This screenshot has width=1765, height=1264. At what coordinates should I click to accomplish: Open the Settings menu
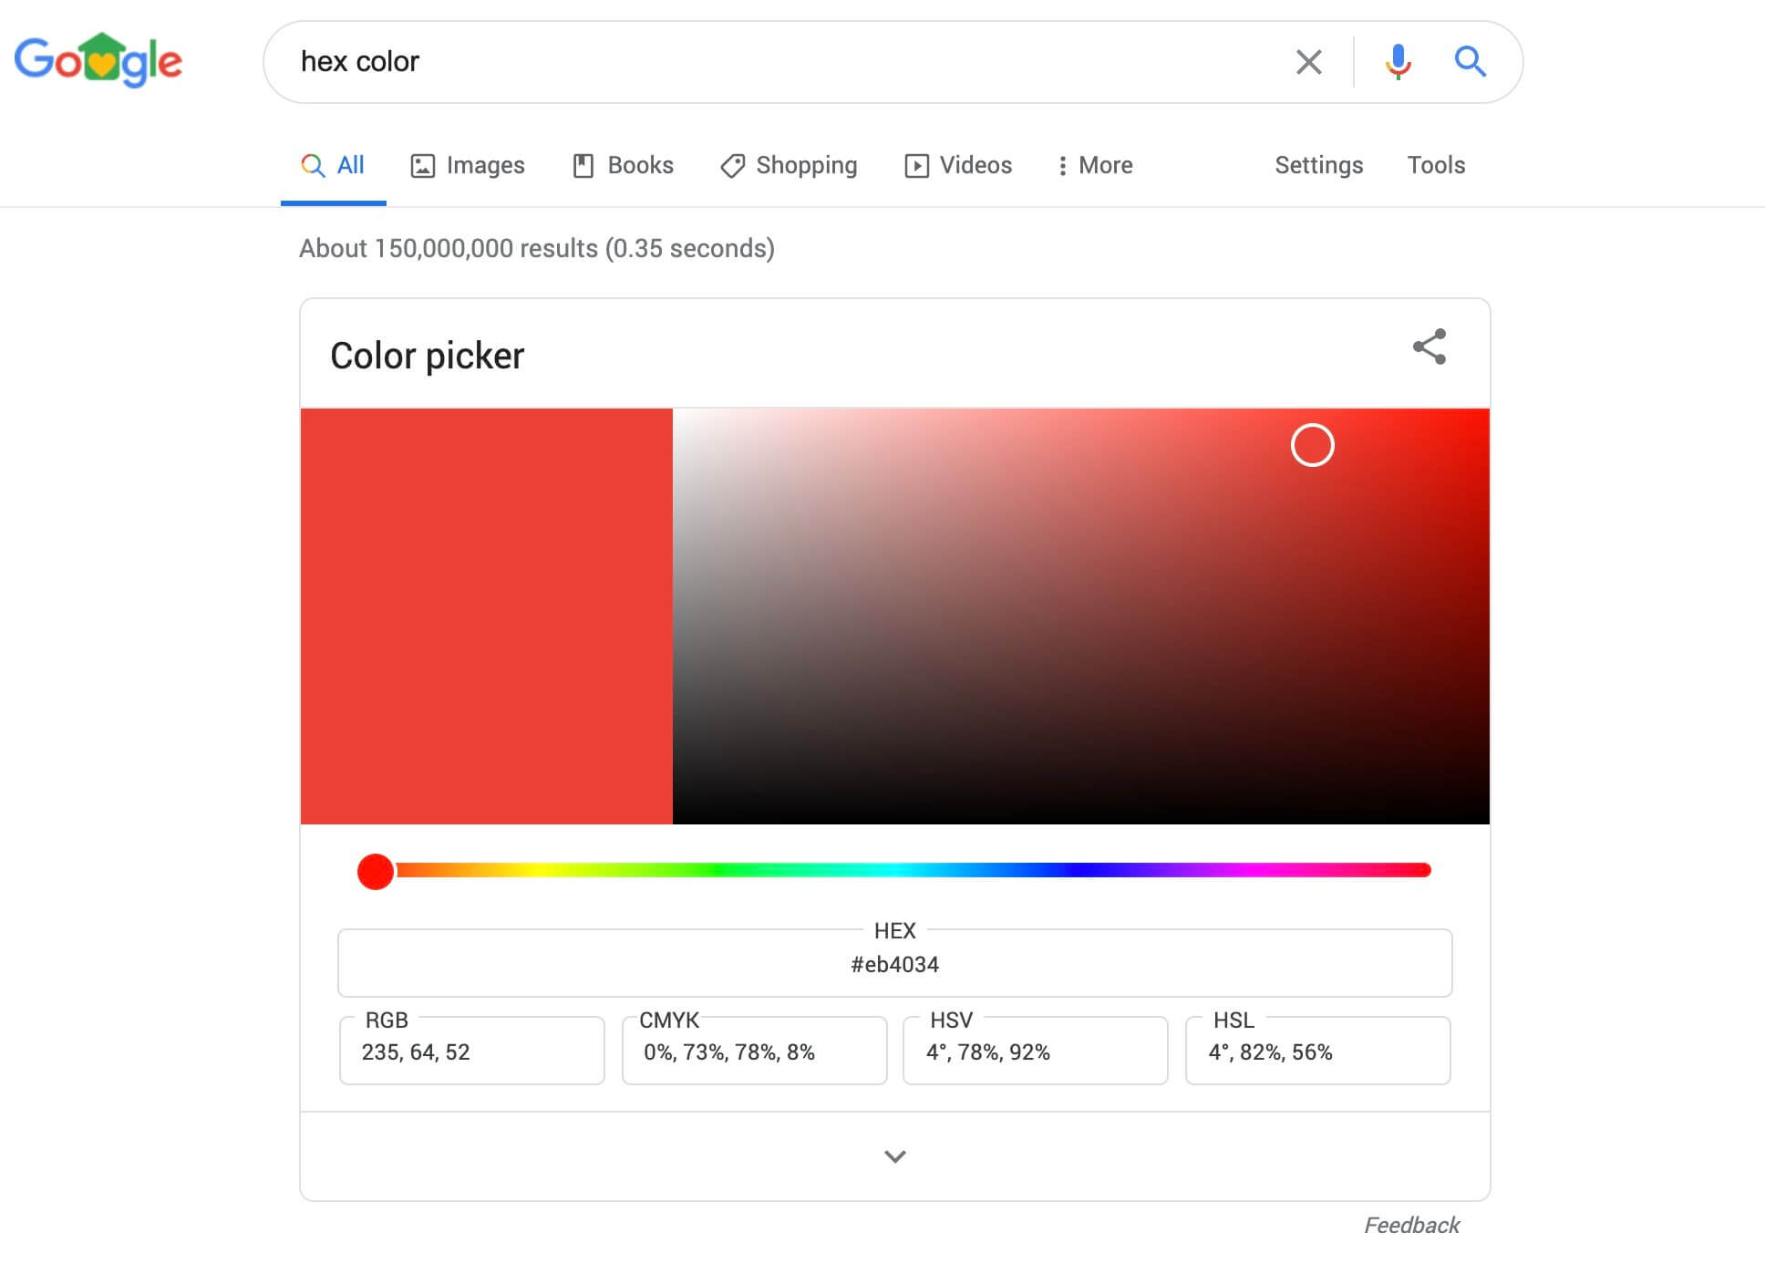(x=1318, y=165)
